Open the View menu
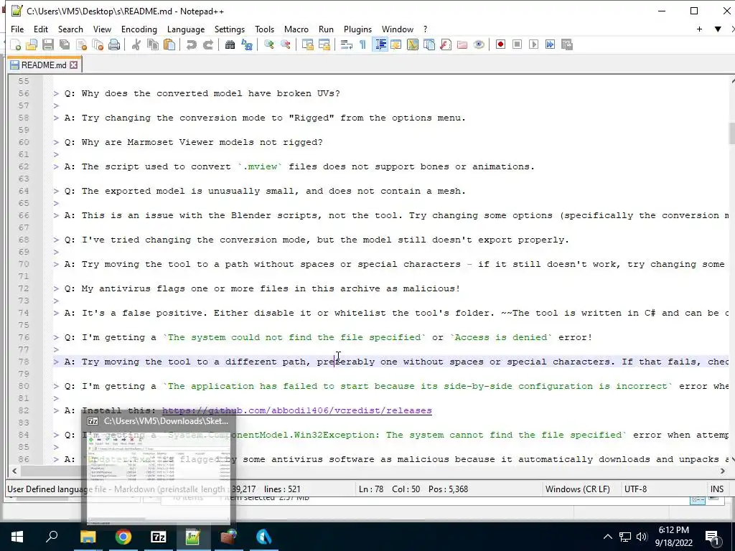This screenshot has height=551, width=735. (x=102, y=29)
